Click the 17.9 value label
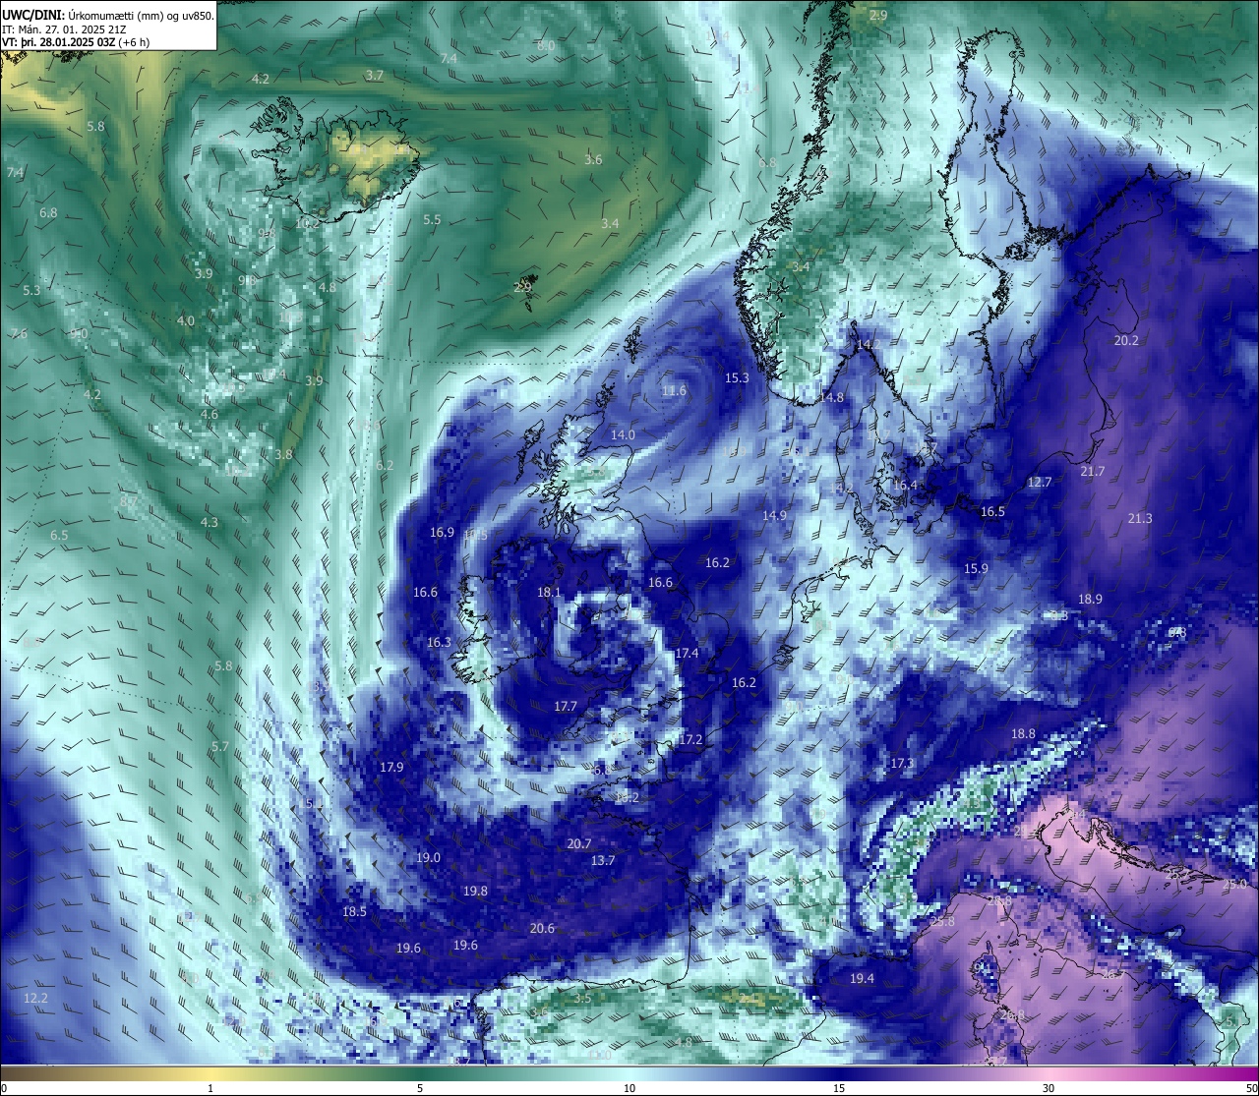The width and height of the screenshot is (1259, 1096). (x=391, y=767)
